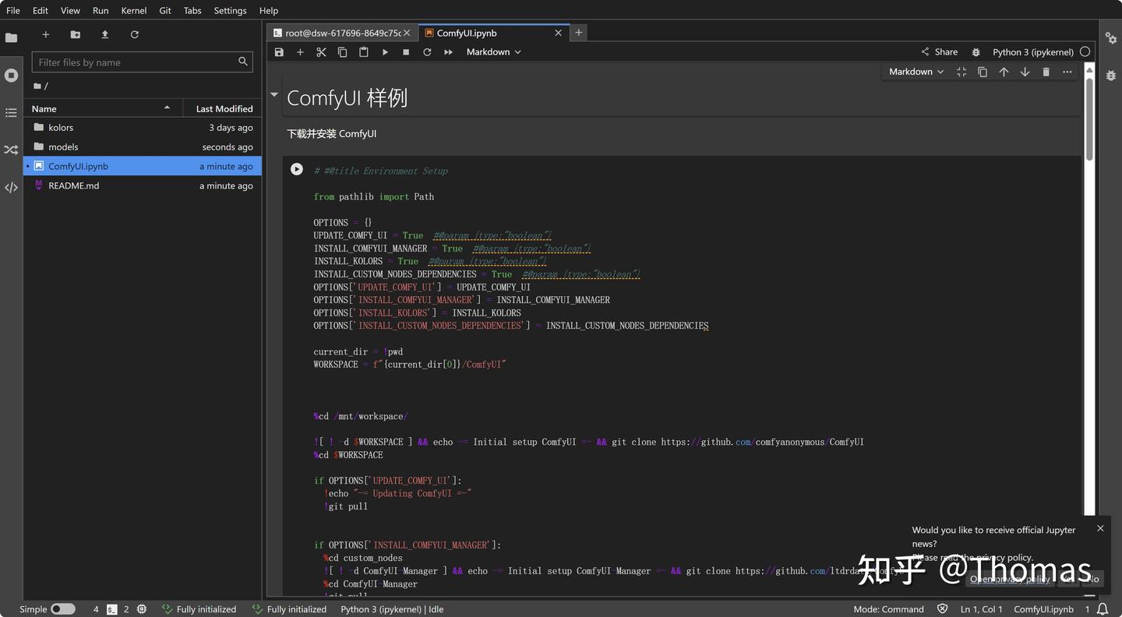1122x617 pixels.
Task: Upload files using the upload arrow icon
Action: click(105, 34)
